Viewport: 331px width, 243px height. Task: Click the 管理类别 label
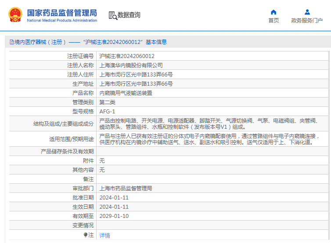(x=83, y=102)
